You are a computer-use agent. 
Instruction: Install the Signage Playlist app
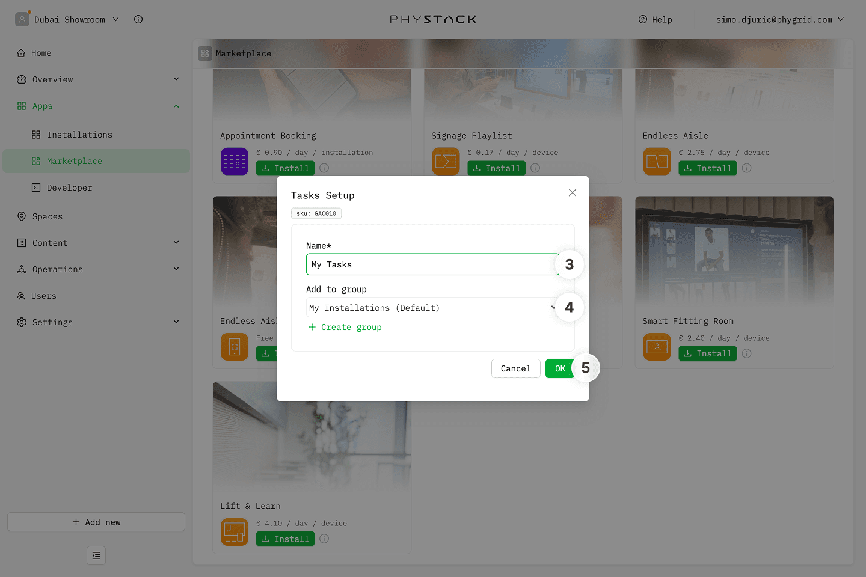(x=496, y=168)
